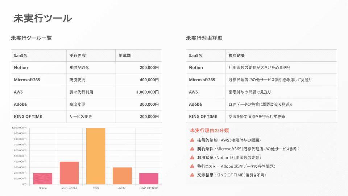The height and width of the screenshot is (196, 348).
Task: Click the warning icon beside 技術的制約
Action: pyautogui.click(x=192, y=140)
